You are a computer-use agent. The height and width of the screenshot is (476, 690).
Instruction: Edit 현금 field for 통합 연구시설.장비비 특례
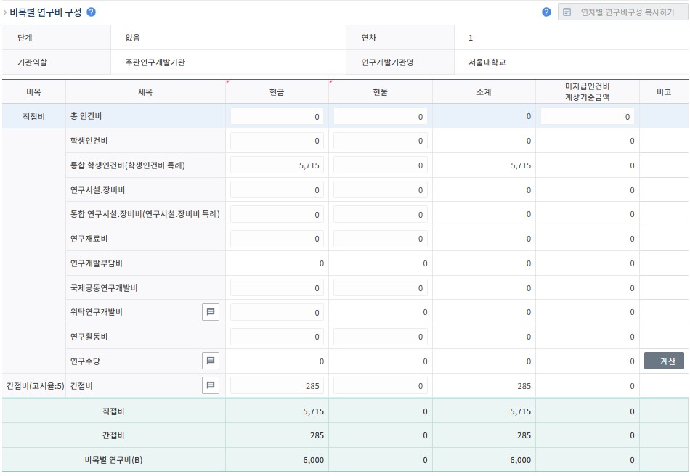pos(277,215)
